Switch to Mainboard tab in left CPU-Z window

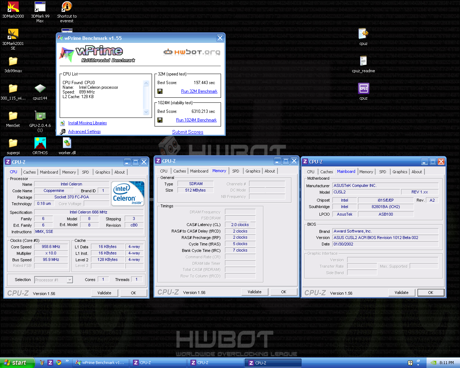49,172
